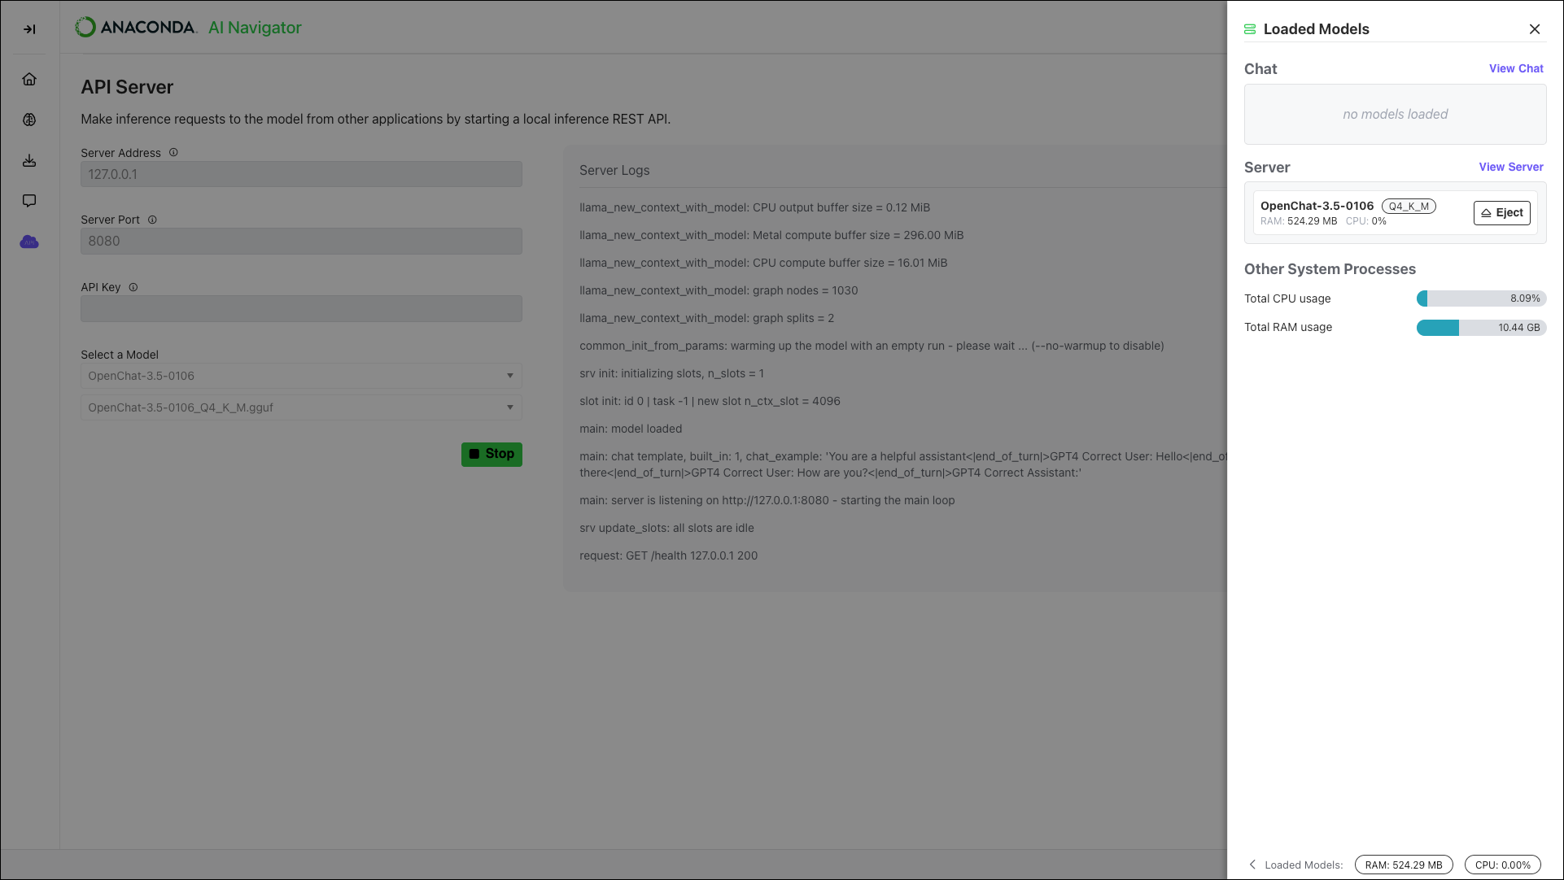Viewport: 1564px width, 880px height.
Task: Select the 'graph splits = 2' log line
Action: [706, 318]
